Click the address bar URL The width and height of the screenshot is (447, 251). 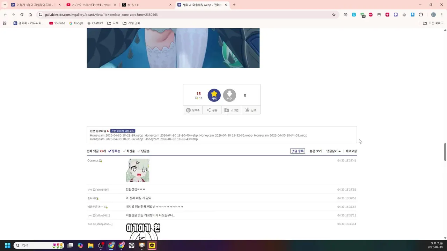click(101, 15)
